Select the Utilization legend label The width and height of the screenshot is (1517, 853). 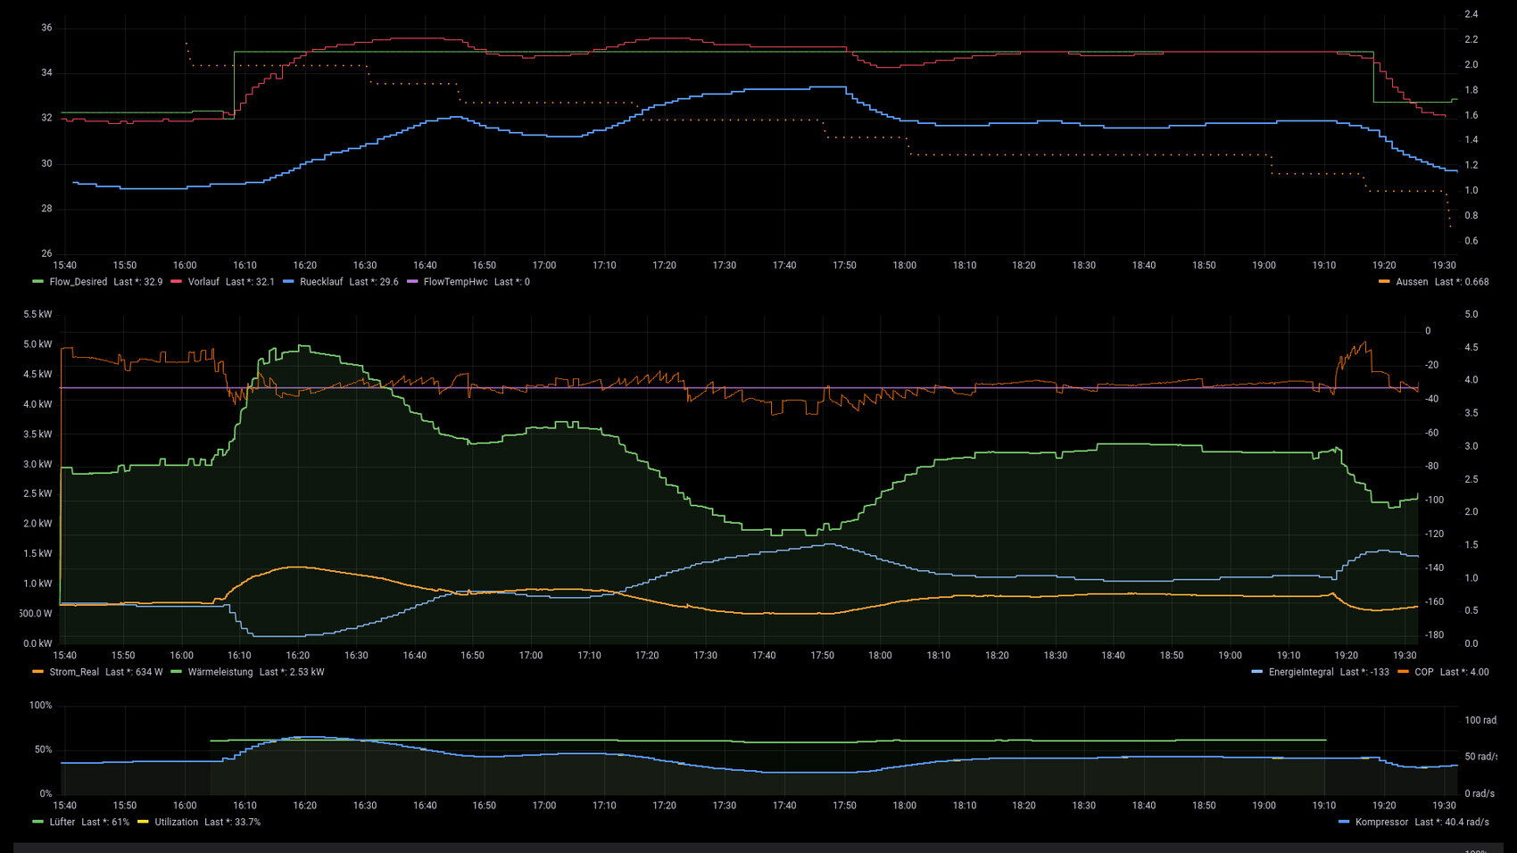[176, 823]
